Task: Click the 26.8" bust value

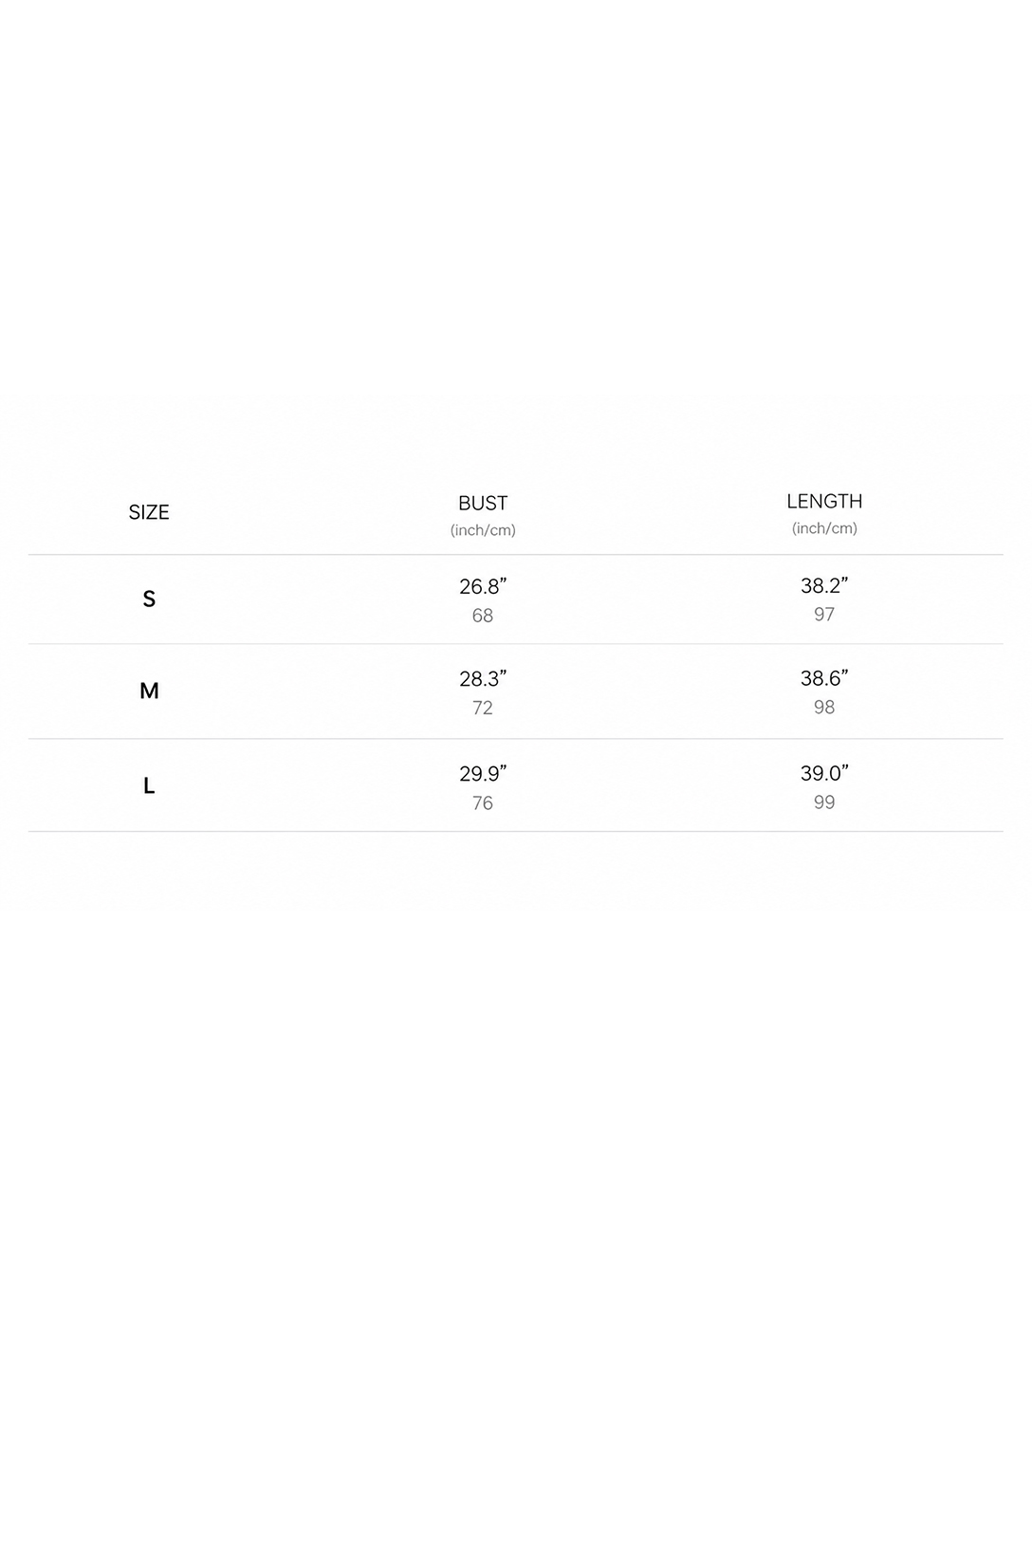Action: pyautogui.click(x=483, y=586)
